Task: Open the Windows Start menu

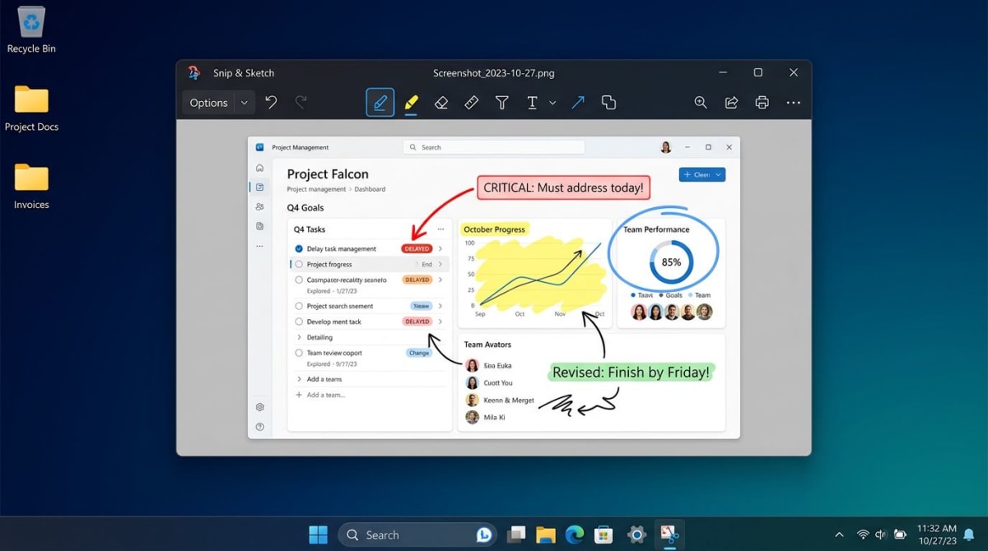Action: tap(319, 535)
